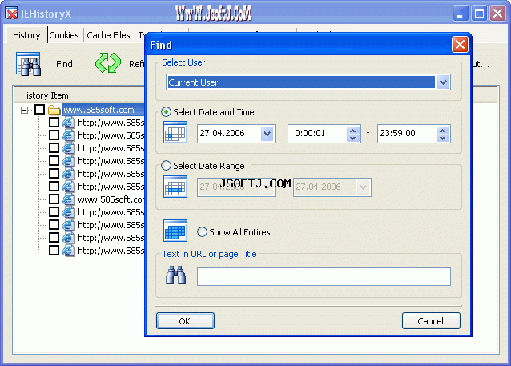Close the Find dialog with red X

coord(460,44)
